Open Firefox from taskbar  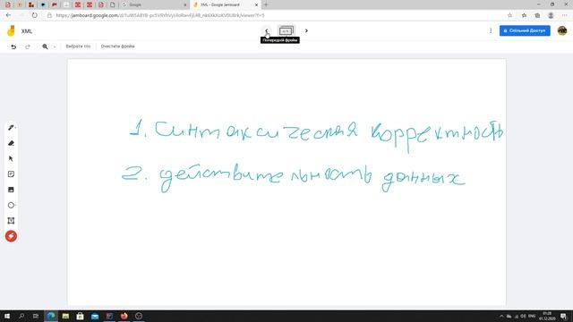point(124,316)
